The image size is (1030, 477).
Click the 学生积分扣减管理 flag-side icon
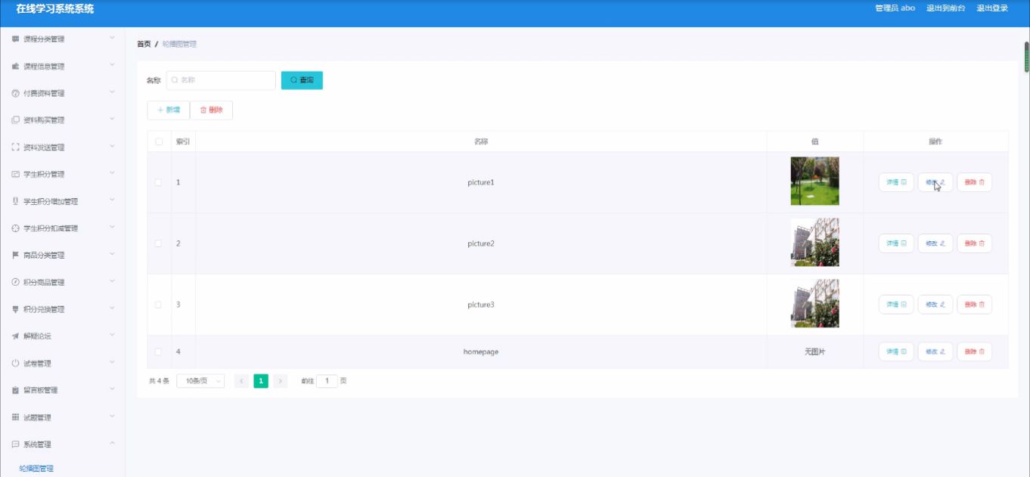point(15,228)
